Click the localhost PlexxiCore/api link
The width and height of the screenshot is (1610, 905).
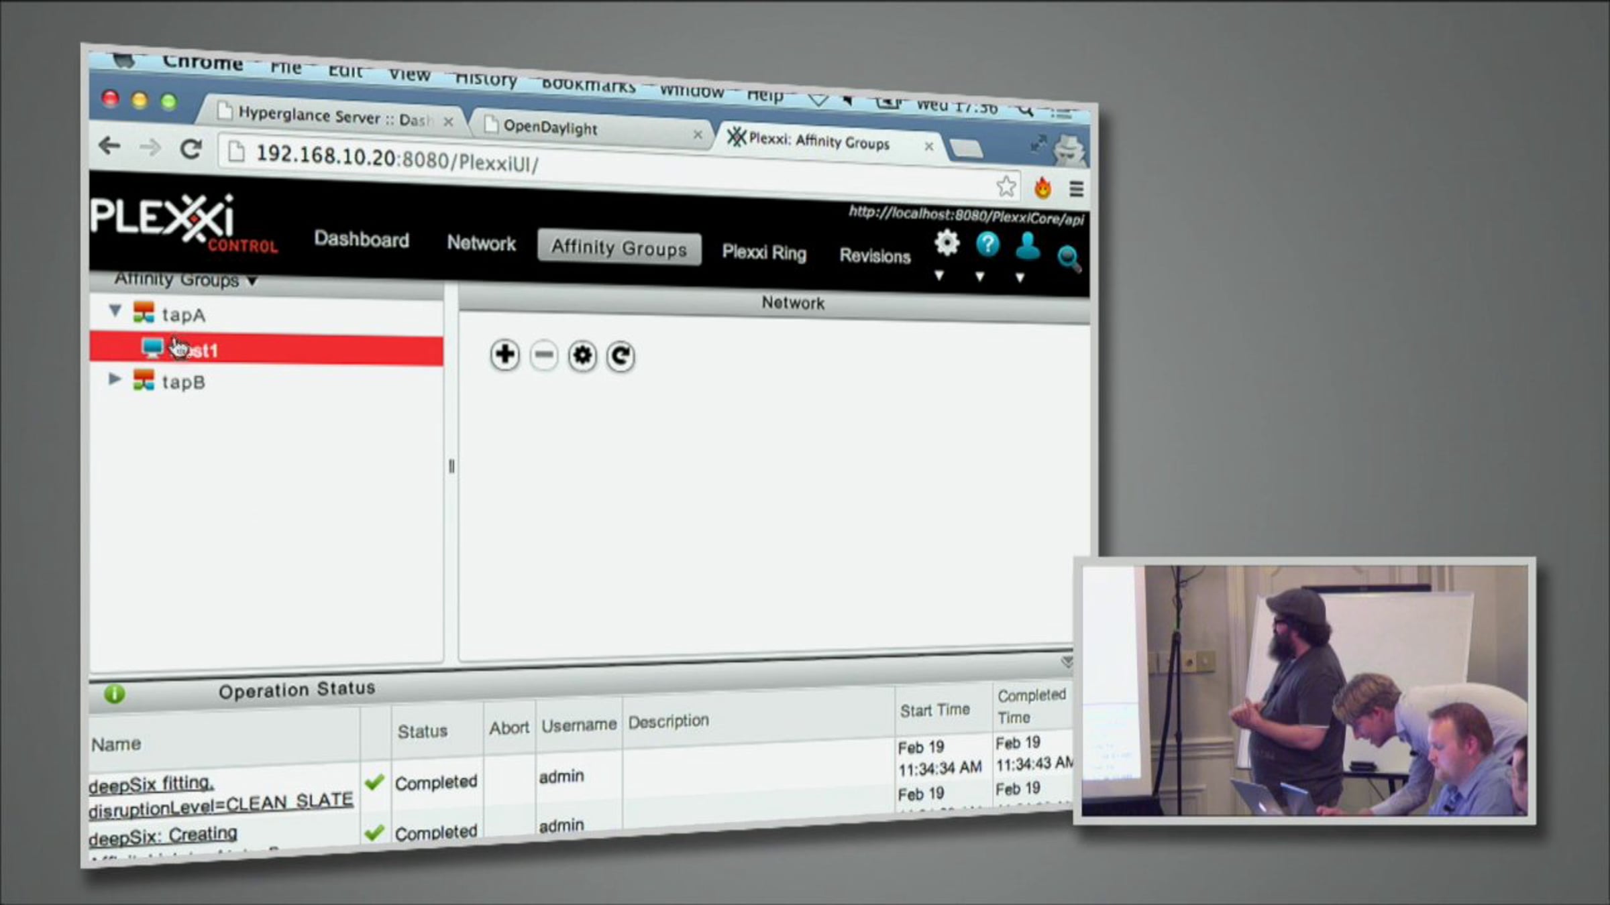pos(966,216)
